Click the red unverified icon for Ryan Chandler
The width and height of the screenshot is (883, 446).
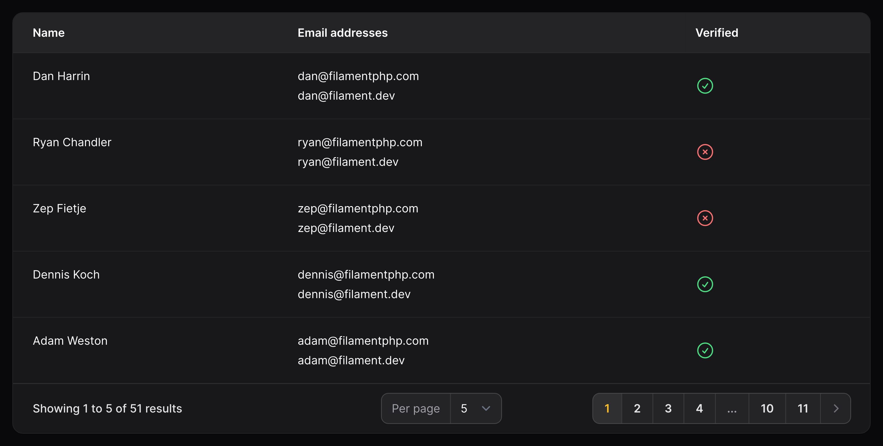[705, 152]
